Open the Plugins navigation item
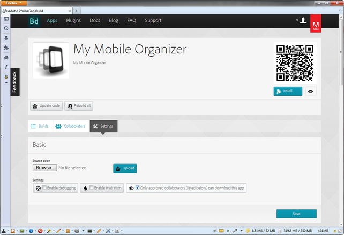The height and width of the screenshot is (235, 344). click(x=73, y=20)
